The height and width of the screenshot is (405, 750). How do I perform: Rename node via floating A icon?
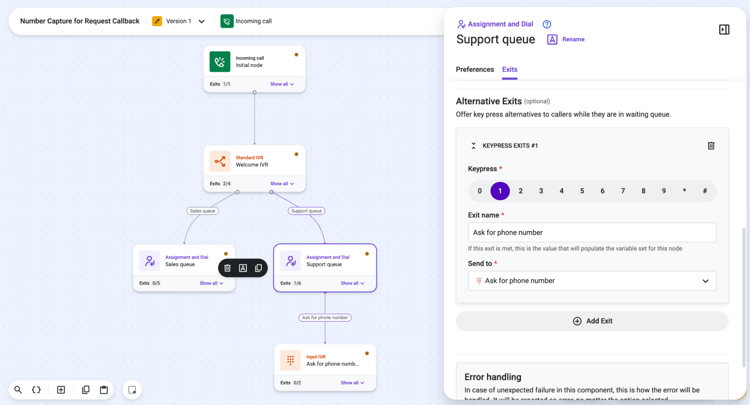(x=243, y=268)
